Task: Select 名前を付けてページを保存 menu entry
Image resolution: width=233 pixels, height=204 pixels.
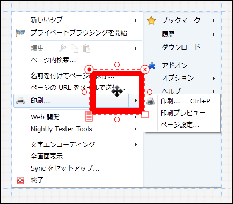Action: click(72, 76)
